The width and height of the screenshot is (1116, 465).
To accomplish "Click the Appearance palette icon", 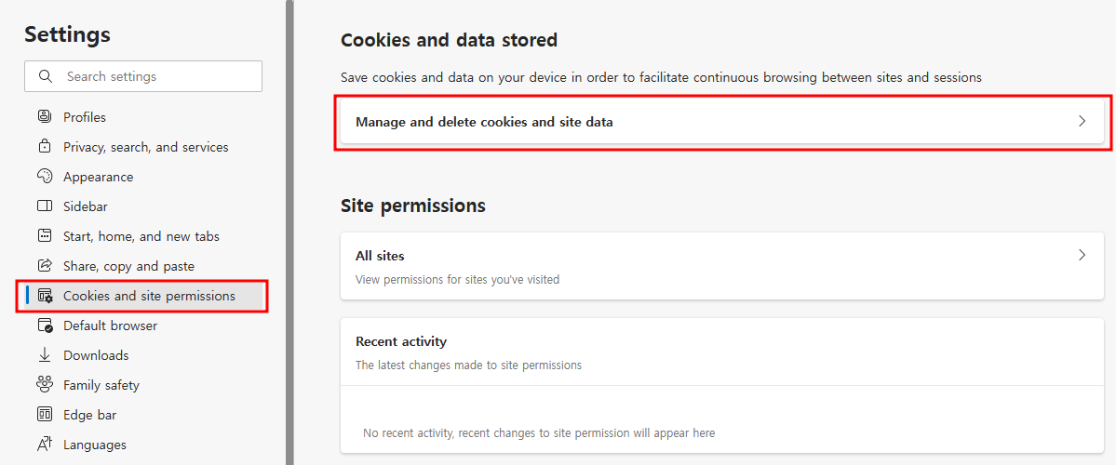I will (x=45, y=177).
